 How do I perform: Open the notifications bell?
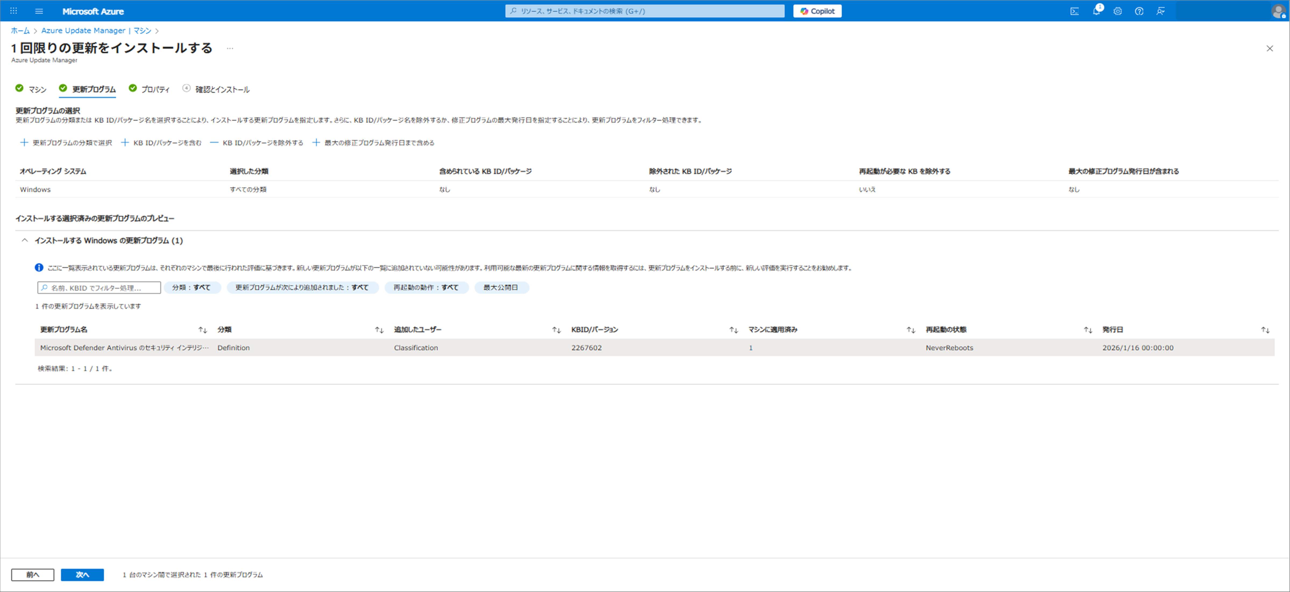click(x=1096, y=11)
